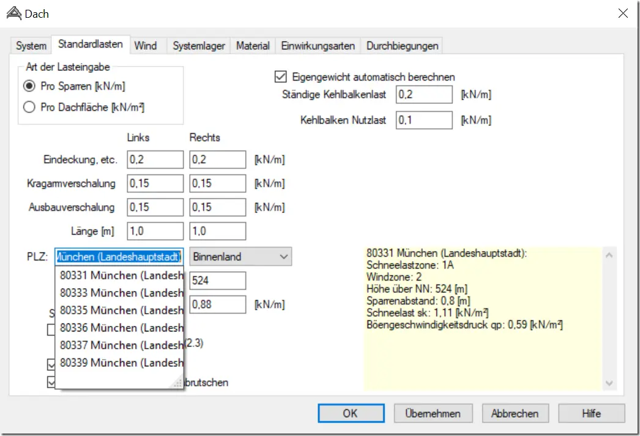Select Pro Sparren [kN/m] radio option
The image size is (640, 436).
[x=74, y=86]
